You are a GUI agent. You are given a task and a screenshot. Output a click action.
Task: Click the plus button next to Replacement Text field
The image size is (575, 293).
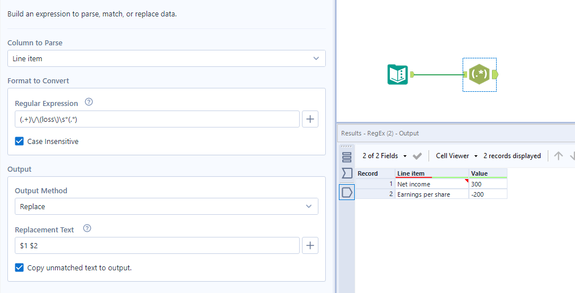coord(310,245)
